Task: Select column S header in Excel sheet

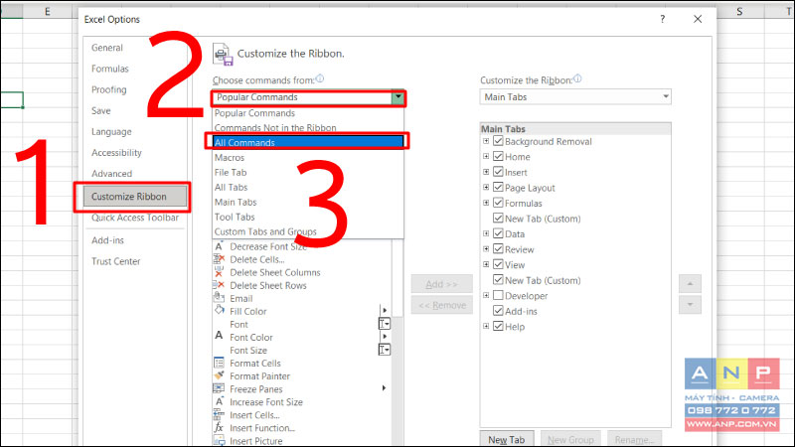Action: pos(738,11)
